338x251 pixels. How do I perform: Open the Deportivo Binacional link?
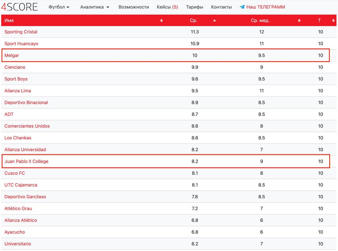pos(26,103)
